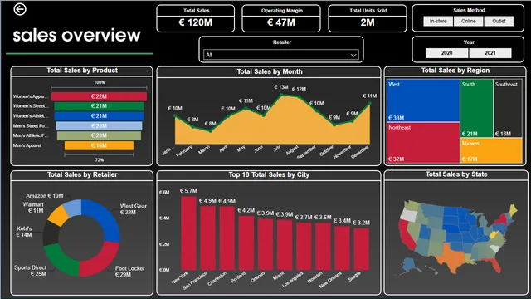Image resolution: width=531 pixels, height=299 pixels.
Task: Filter by Outlet sales method
Action: click(499, 21)
